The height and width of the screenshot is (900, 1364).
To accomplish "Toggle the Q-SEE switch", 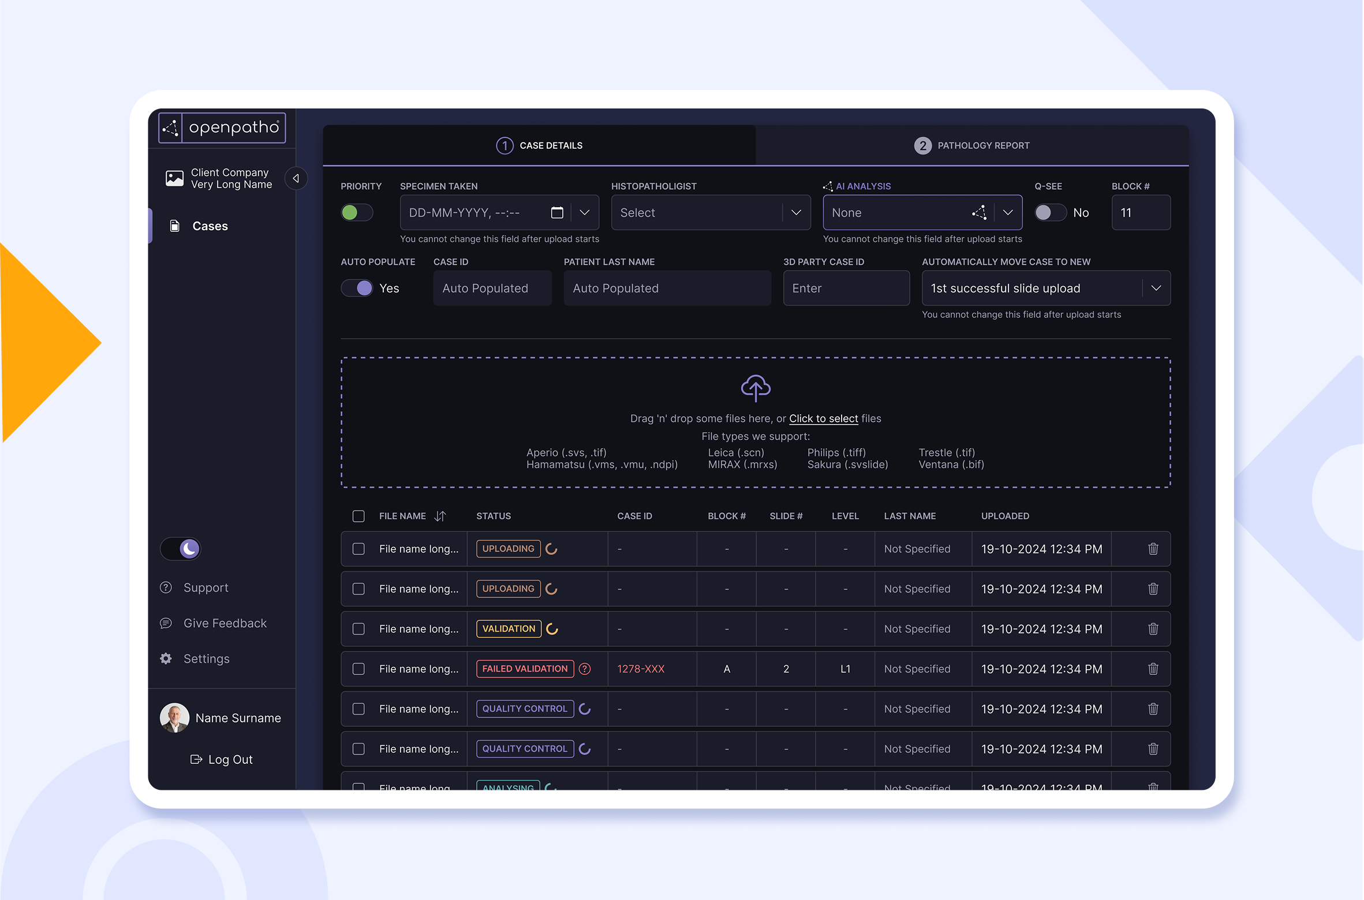I will (1050, 212).
